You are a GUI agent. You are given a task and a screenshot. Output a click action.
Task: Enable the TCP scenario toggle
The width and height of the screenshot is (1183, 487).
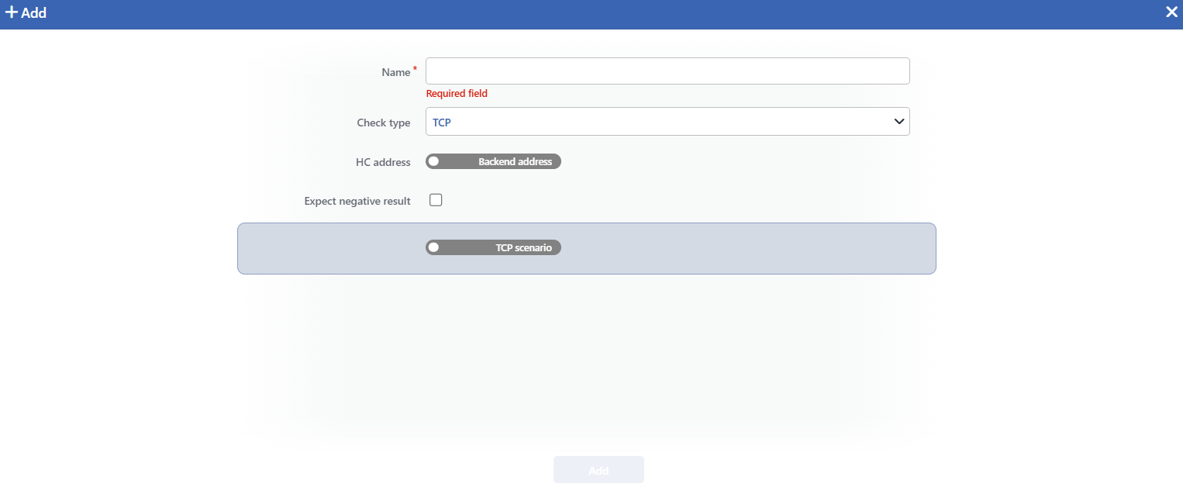pyautogui.click(x=493, y=247)
